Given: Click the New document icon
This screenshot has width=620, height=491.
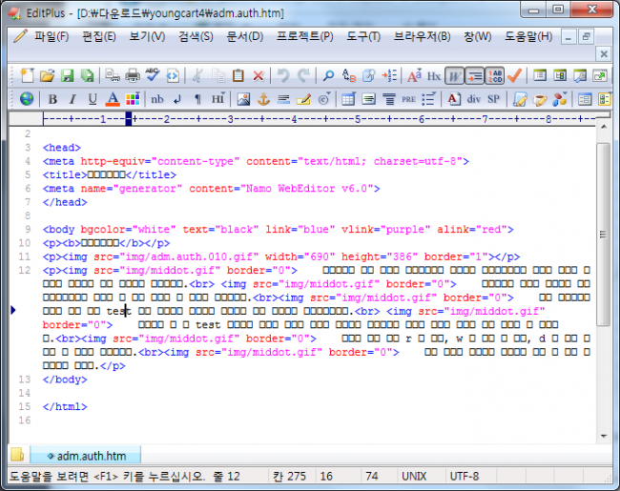Looking at the screenshot, I should pyautogui.click(x=27, y=75).
